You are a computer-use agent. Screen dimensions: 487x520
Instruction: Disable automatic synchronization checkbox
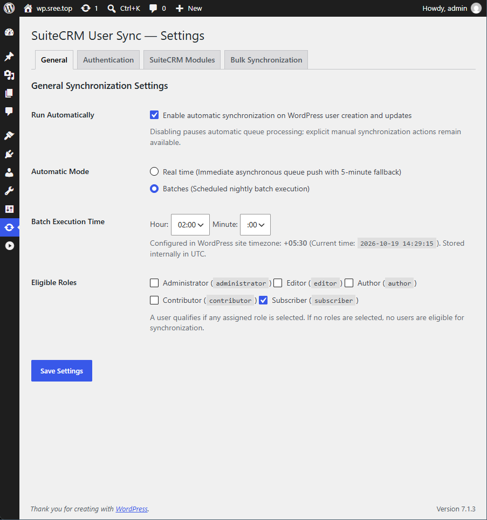(154, 115)
